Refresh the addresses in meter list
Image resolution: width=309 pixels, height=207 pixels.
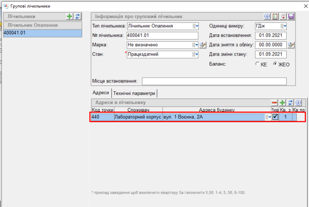[x=290, y=102]
